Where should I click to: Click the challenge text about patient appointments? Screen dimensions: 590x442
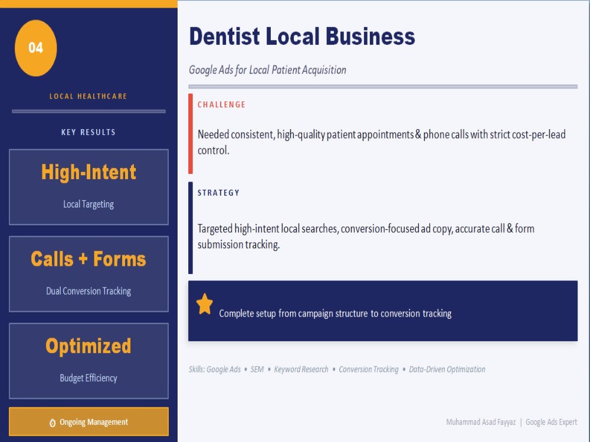(382, 142)
